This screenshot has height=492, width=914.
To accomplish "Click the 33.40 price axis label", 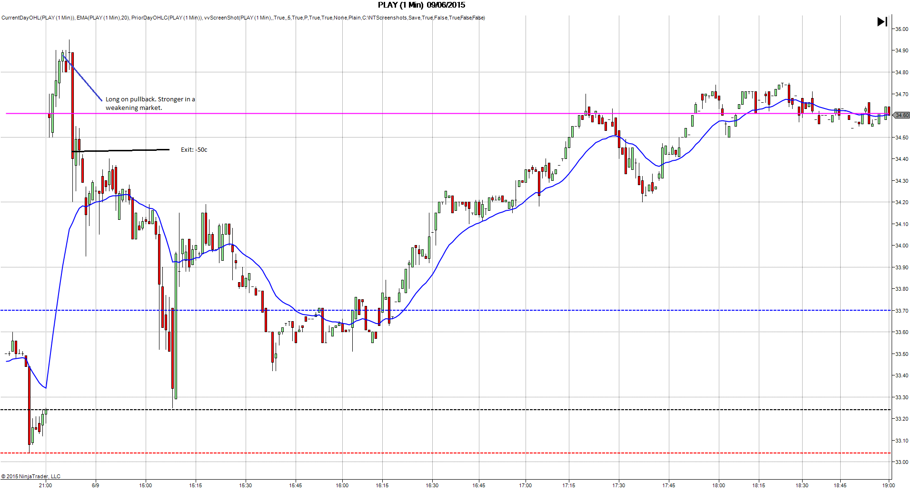I will (x=902, y=375).
